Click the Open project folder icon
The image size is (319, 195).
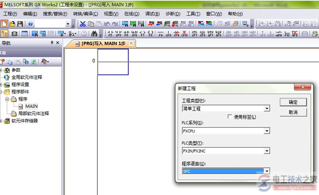pyautogui.click(x=12, y=24)
